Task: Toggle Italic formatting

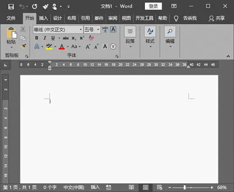Action: click(x=45, y=38)
